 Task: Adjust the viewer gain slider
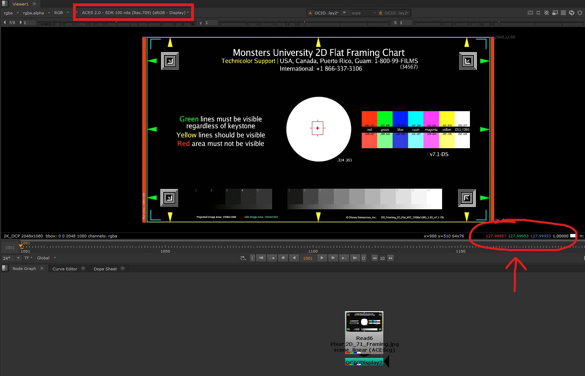click(x=117, y=22)
